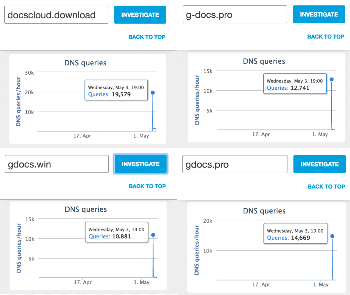Click the DNS queries title in g-docs.pro chart
The image size is (350, 295).
pyautogui.click(x=264, y=61)
